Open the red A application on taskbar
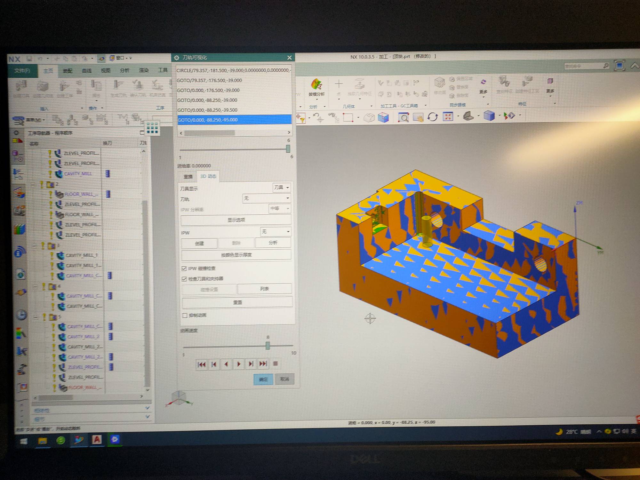 (97, 440)
